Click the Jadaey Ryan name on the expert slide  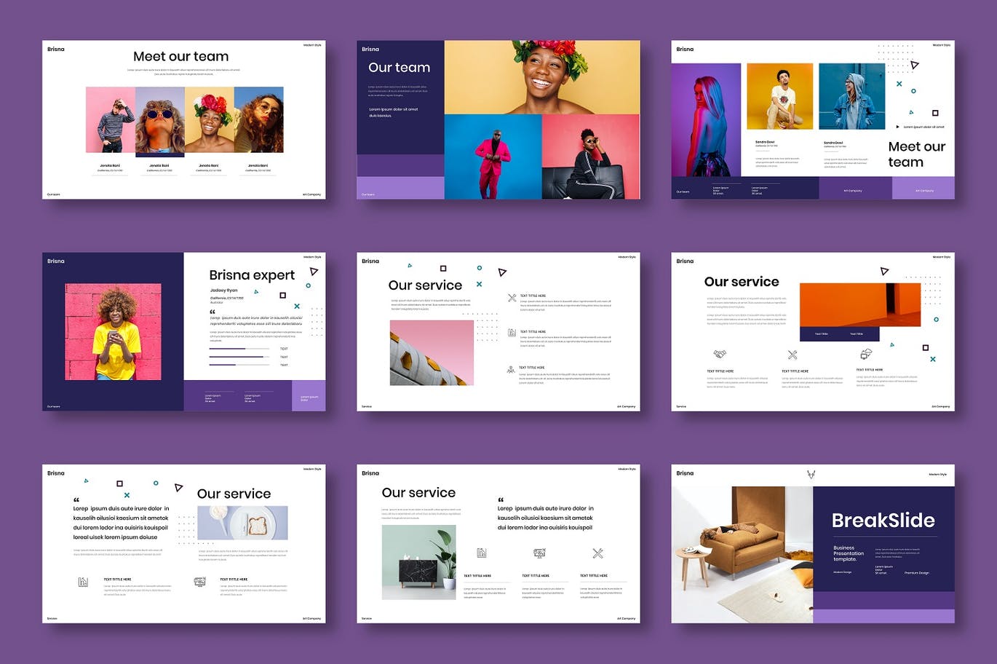click(x=224, y=290)
